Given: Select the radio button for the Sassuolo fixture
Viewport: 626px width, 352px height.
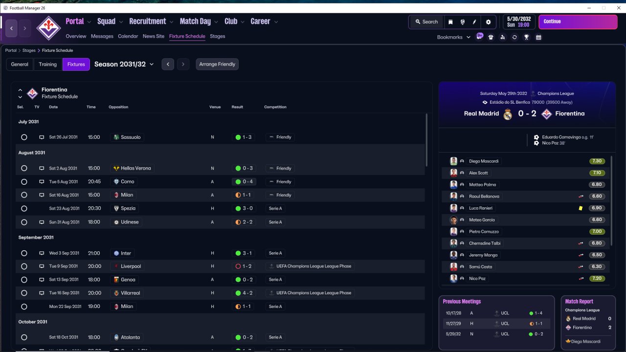Looking at the screenshot, I should coord(24,137).
